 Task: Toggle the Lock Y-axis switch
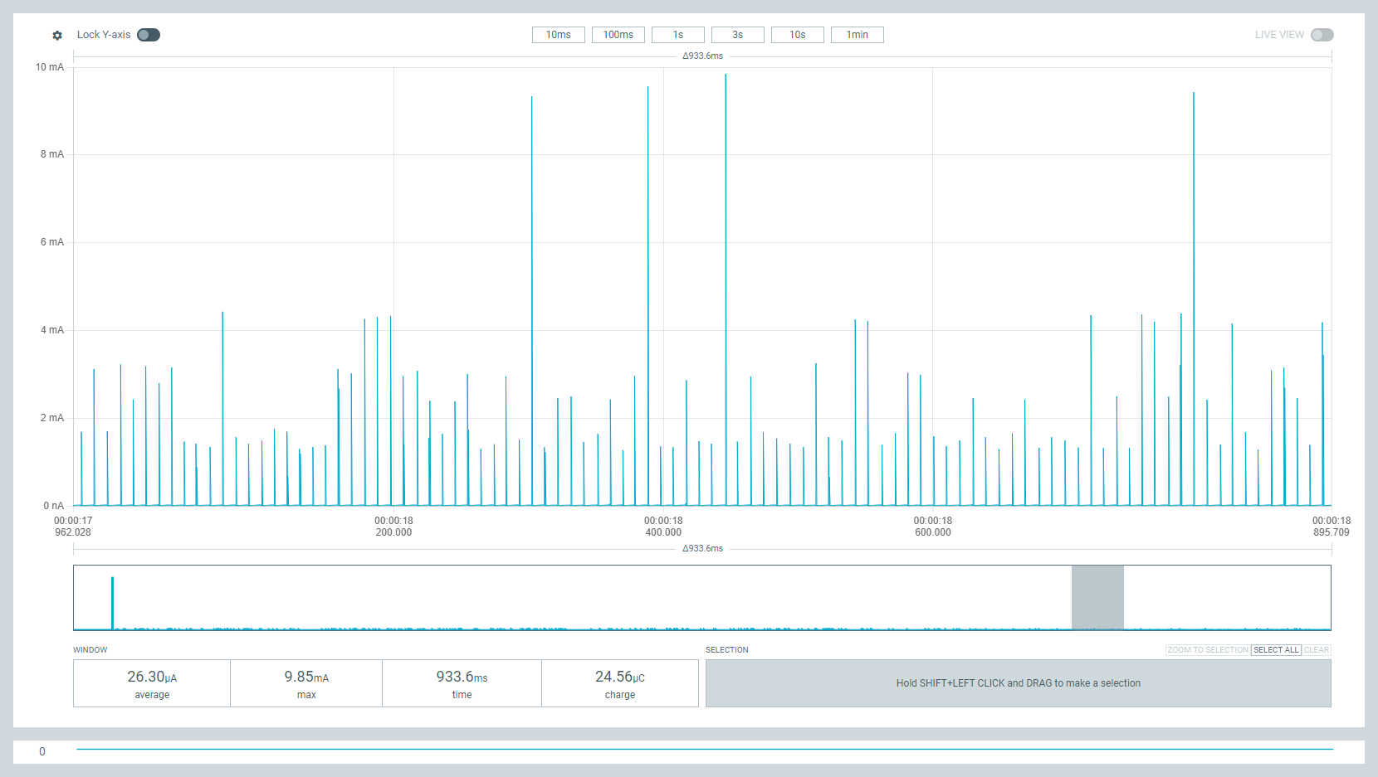149,35
